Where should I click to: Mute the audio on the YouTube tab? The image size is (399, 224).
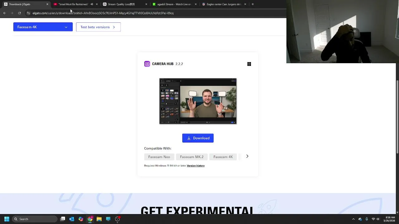point(92,4)
